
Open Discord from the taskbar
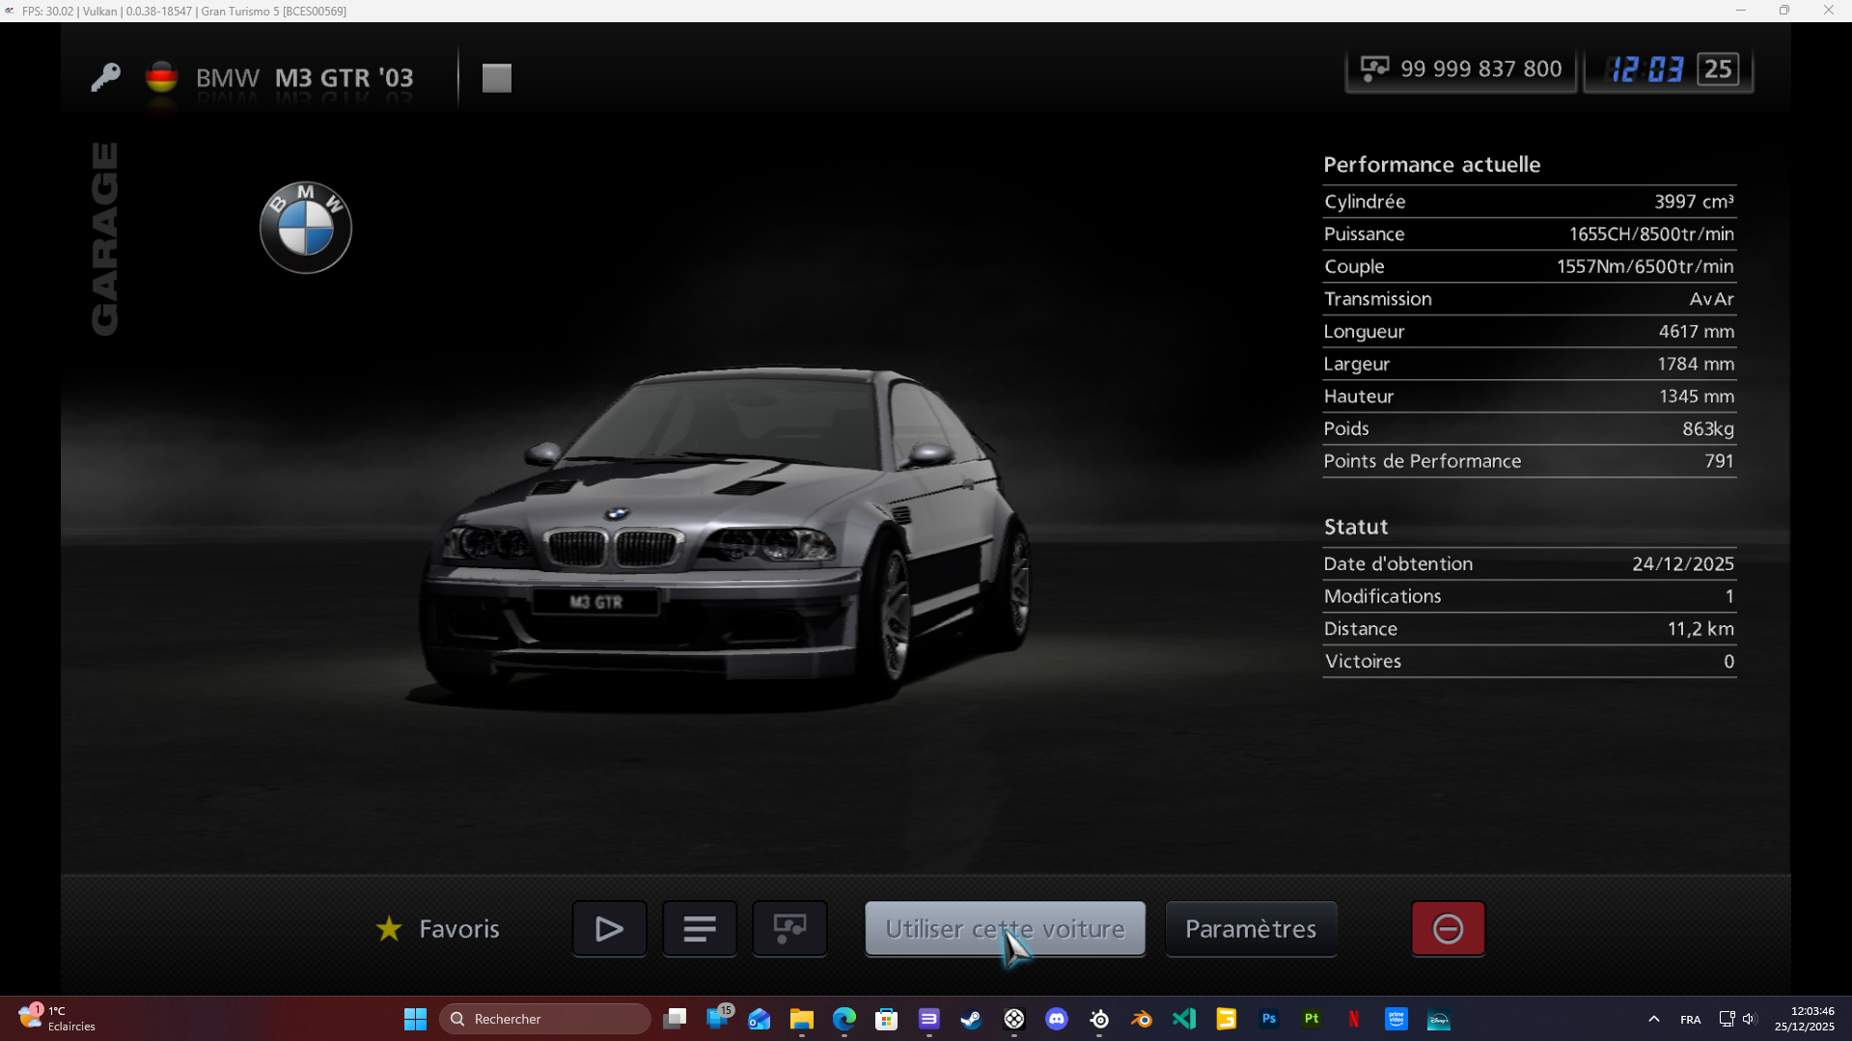point(1057,1019)
